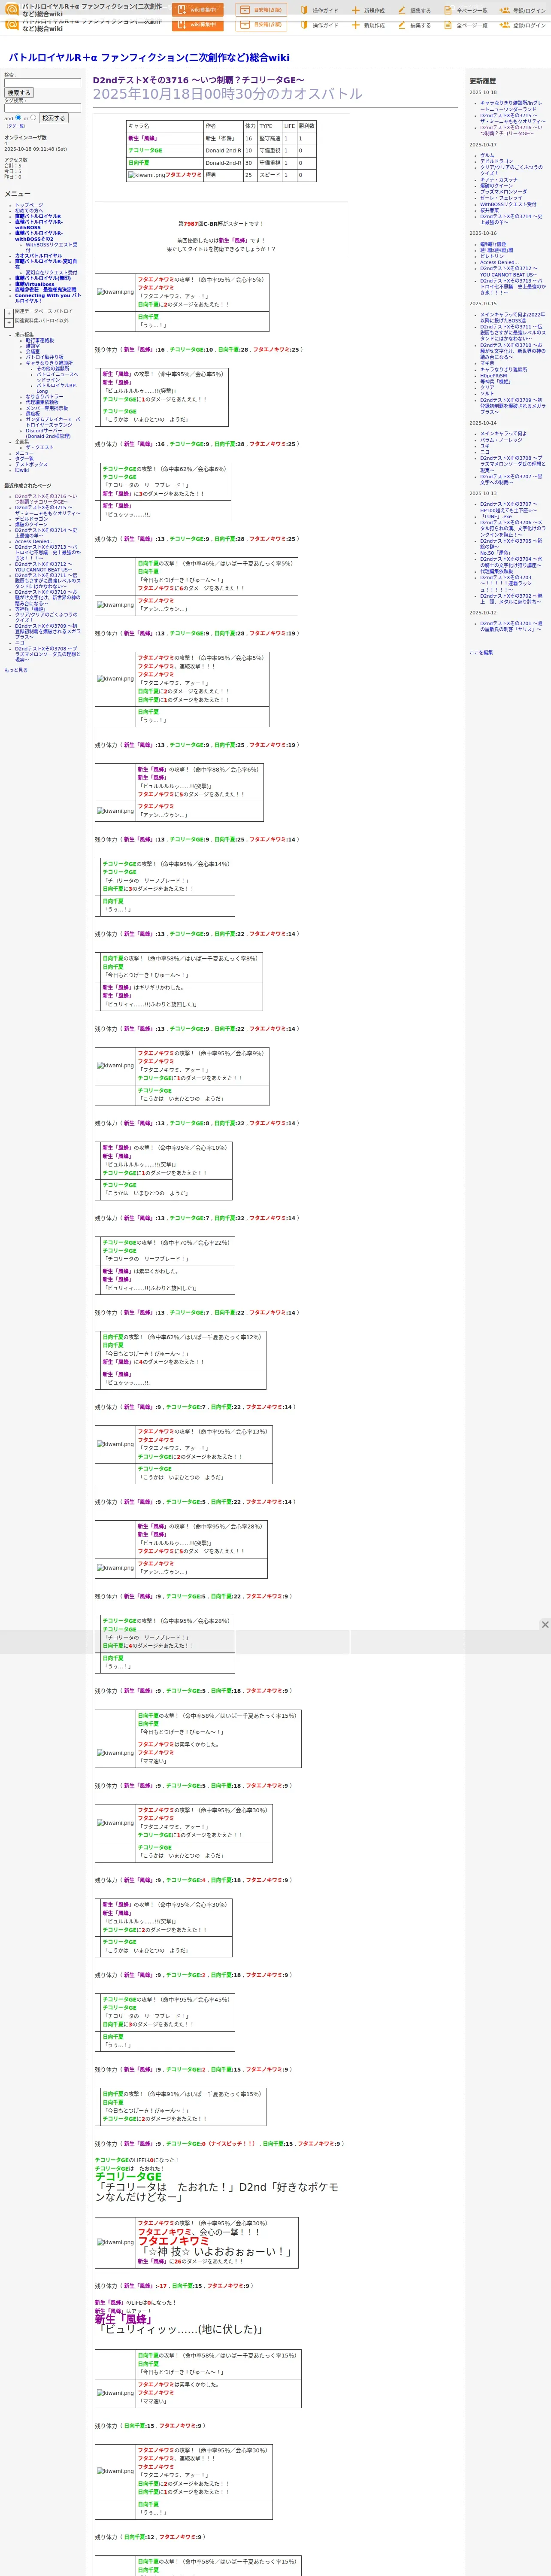Click the 検索 keyword search field
The image size is (551, 2576).
(x=43, y=83)
